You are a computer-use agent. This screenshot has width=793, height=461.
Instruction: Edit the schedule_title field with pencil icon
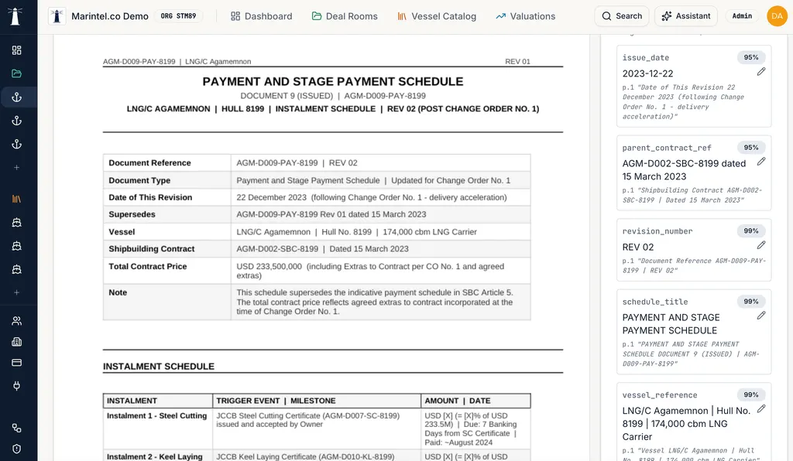[761, 316]
